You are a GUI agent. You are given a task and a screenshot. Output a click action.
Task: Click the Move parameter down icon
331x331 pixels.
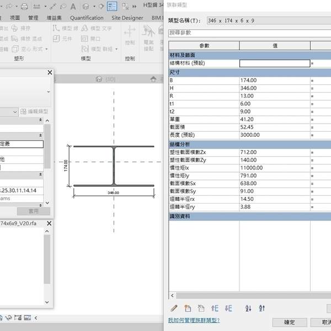coord(228,308)
